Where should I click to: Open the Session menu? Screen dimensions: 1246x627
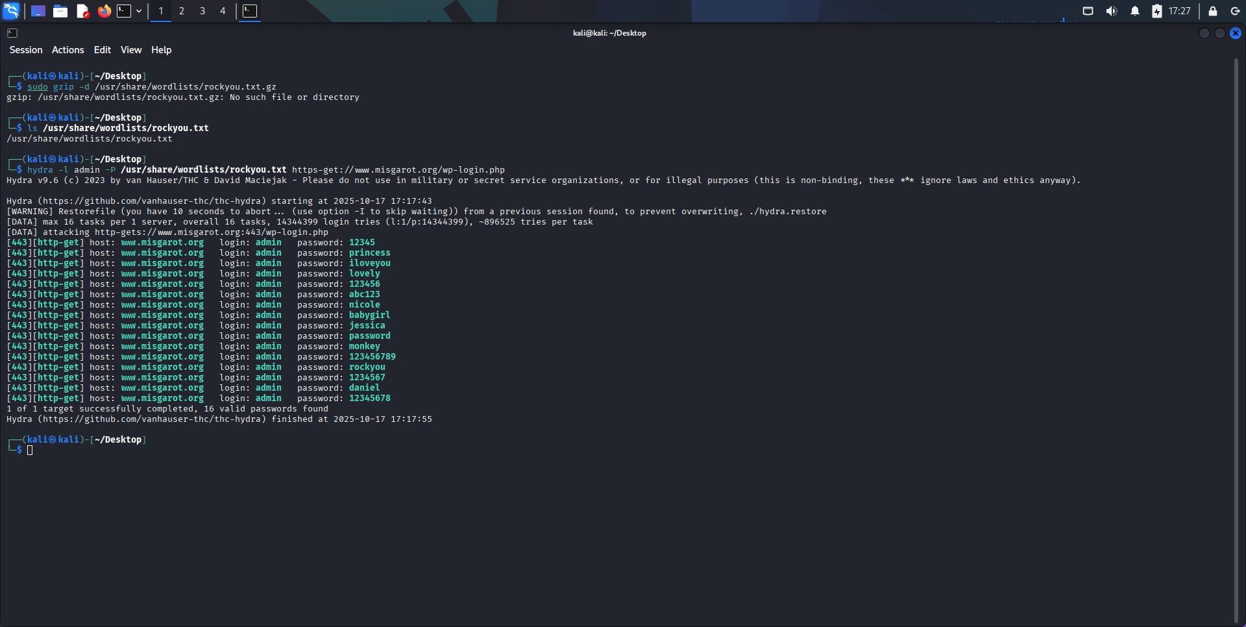point(26,50)
